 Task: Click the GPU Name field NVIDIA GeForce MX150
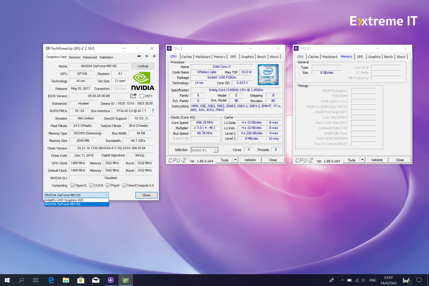99,66
